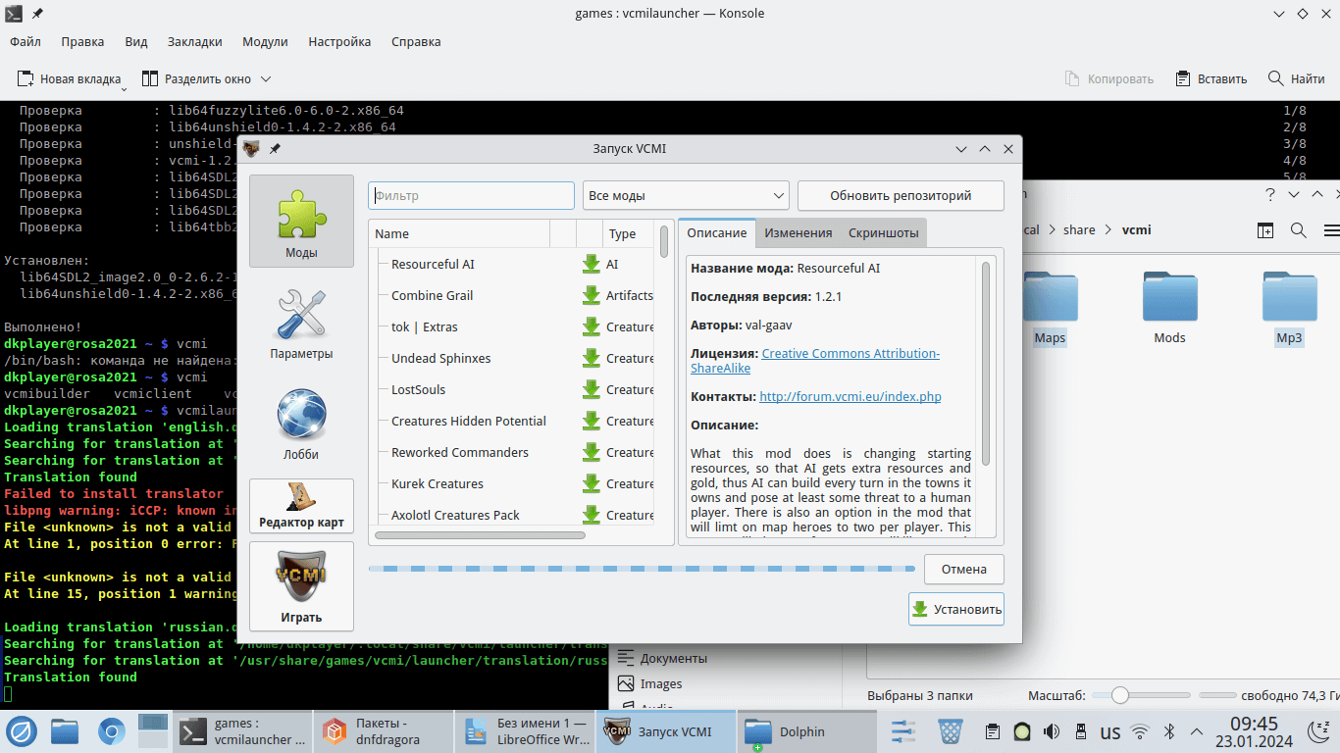The height and width of the screenshot is (753, 1340).
Task: Click the share breadcrumb in Dolphin
Action: pyautogui.click(x=1079, y=230)
